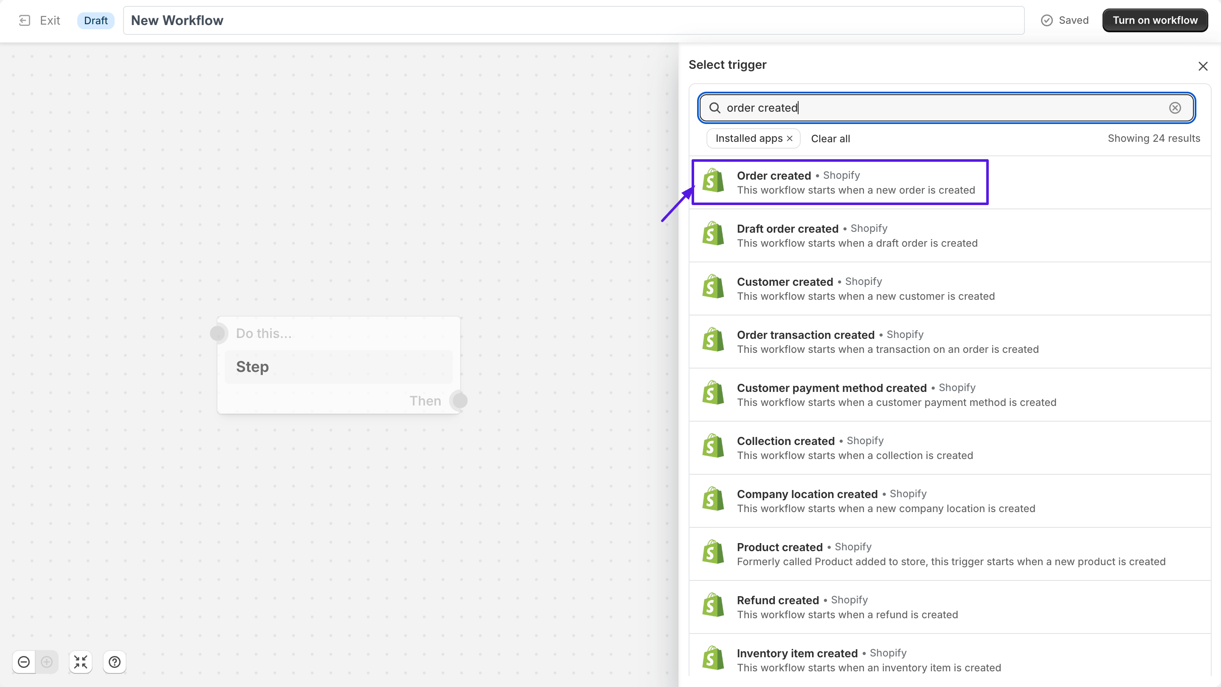Viewport: 1221px width, 687px height.
Task: Click Shopify icon next to Customer created
Action: 713,287
